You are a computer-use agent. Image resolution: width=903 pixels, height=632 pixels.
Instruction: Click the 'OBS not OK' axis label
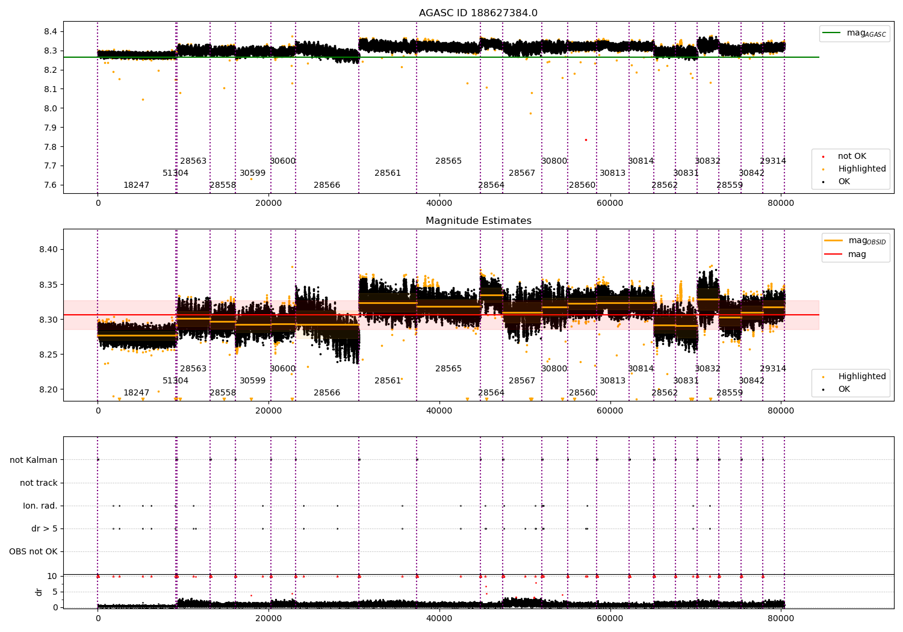click(x=34, y=551)
